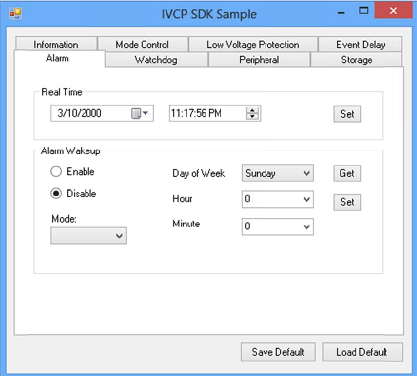The image size is (417, 376).
Task: Open the Event Delay tab
Action: (360, 44)
